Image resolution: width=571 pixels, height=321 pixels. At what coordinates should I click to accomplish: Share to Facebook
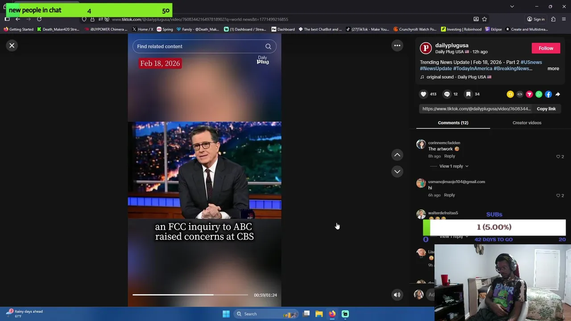(548, 94)
